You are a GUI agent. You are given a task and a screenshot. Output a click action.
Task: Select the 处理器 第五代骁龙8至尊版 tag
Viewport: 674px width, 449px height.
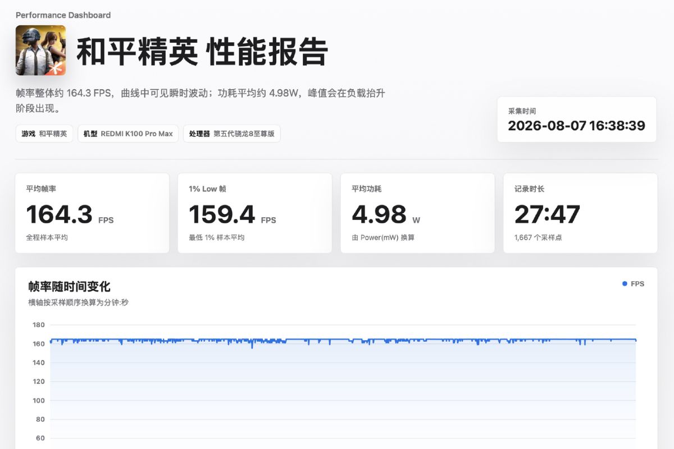pyautogui.click(x=232, y=134)
